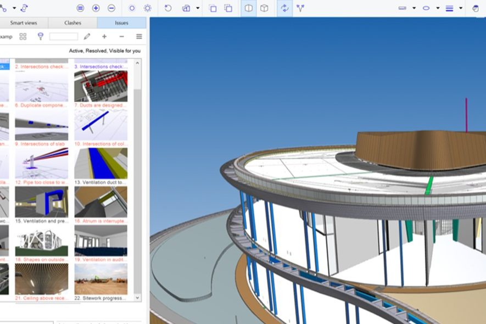Open issue 22 Sitework progress thumbnail
Screen dimensions: 486x324
100,279
